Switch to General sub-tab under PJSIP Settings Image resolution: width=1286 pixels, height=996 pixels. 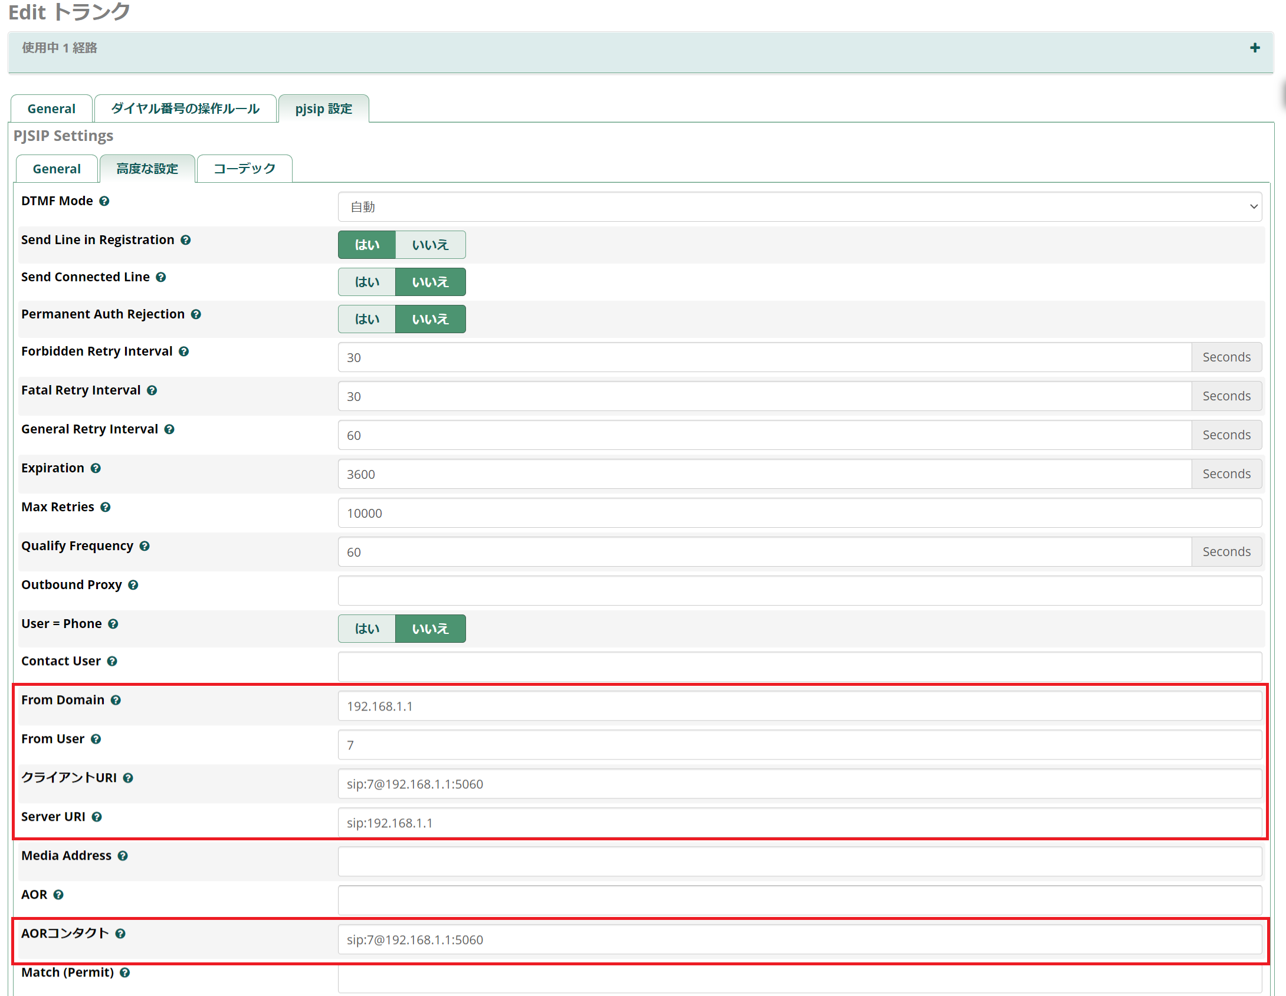[x=57, y=169]
